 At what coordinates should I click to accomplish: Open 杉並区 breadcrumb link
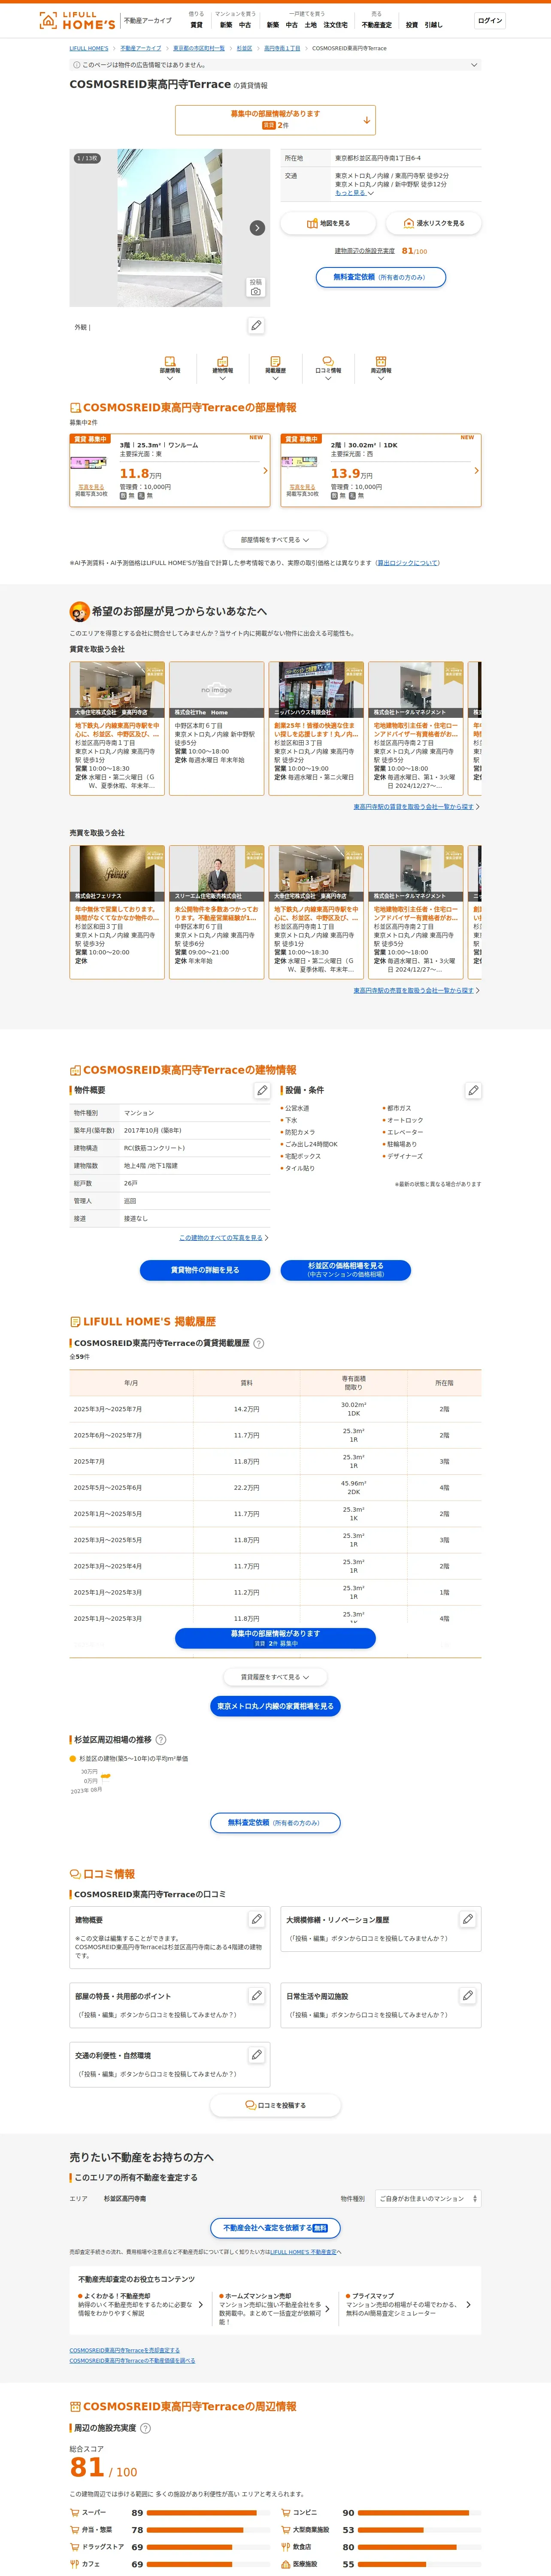244,48
